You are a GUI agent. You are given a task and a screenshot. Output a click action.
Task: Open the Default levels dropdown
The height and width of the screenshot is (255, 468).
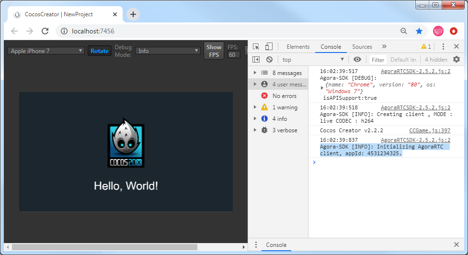(403, 60)
